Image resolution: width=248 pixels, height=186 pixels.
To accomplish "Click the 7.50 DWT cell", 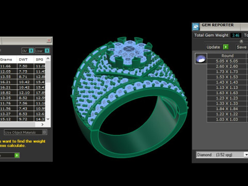I will pos(25,66).
